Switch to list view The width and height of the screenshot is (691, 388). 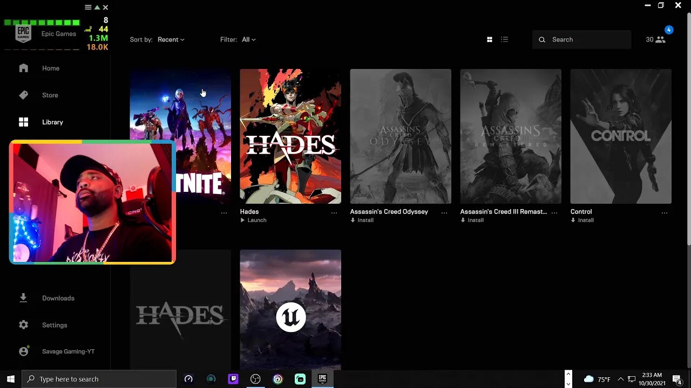coord(504,39)
